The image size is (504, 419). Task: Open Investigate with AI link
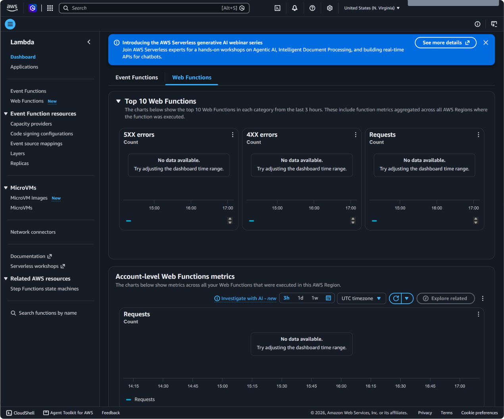tap(245, 298)
